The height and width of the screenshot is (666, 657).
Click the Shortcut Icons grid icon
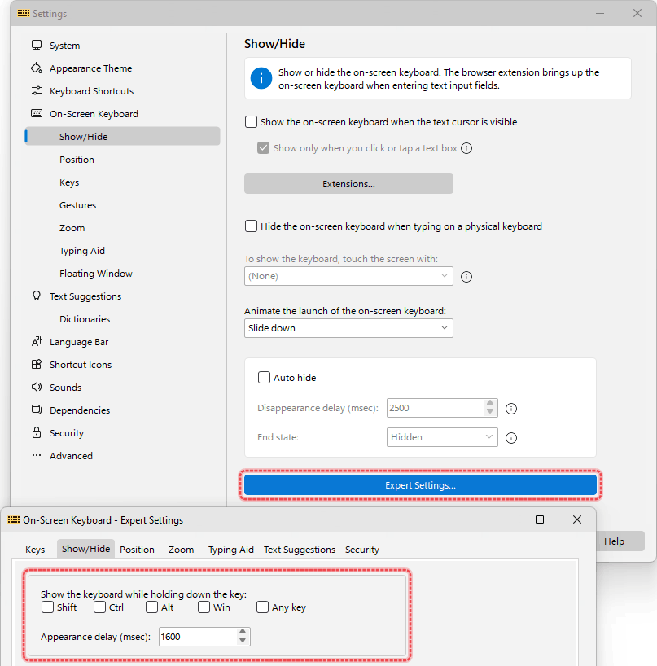(37, 365)
